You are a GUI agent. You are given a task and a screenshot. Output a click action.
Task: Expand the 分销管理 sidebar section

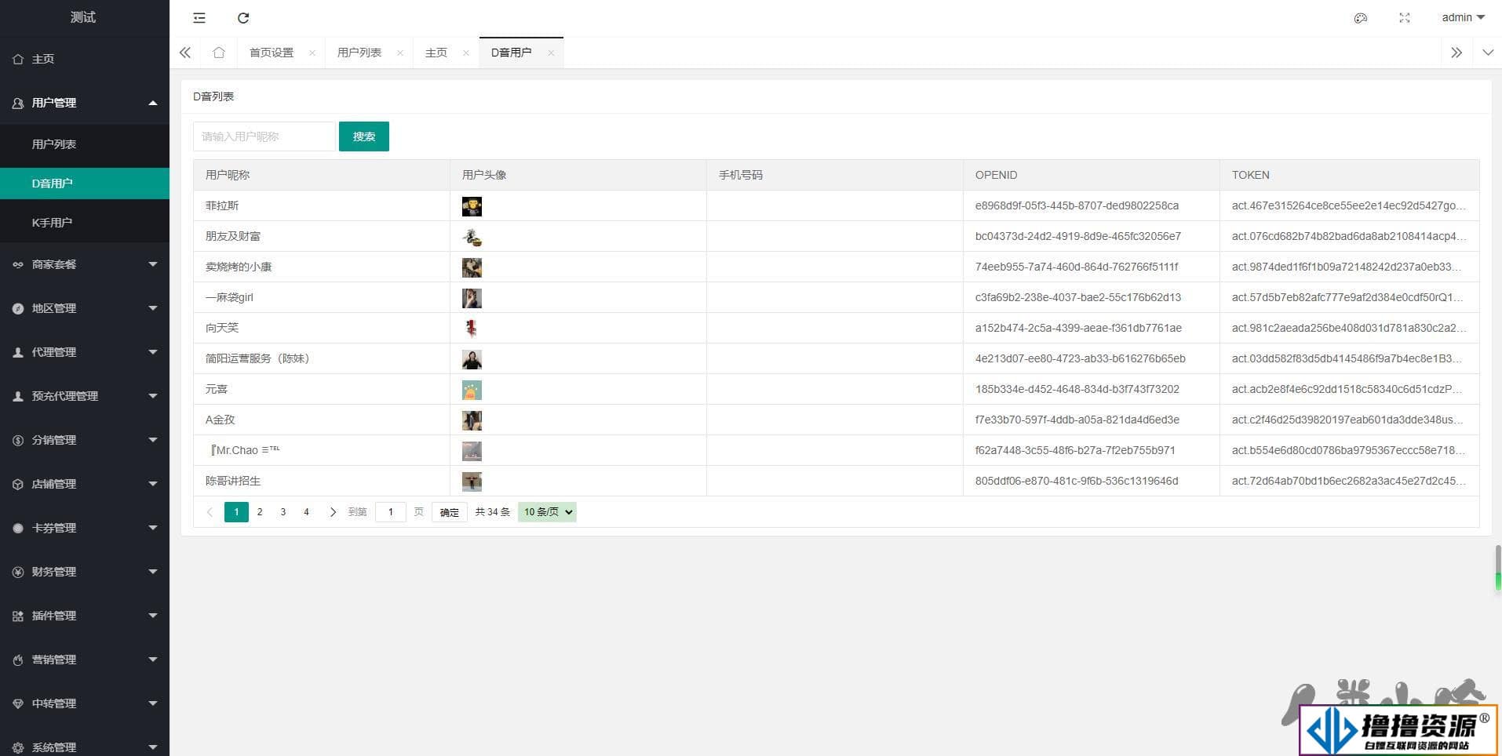point(85,440)
